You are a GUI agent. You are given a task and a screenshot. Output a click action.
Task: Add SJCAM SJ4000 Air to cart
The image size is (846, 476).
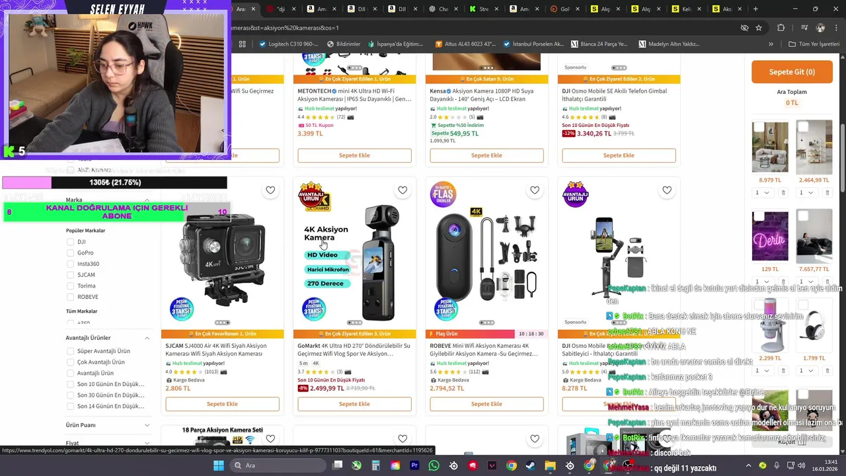(x=222, y=404)
